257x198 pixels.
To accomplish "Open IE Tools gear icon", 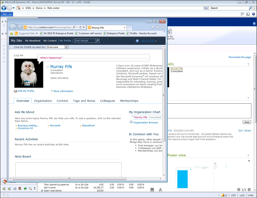I will tap(163, 27).
